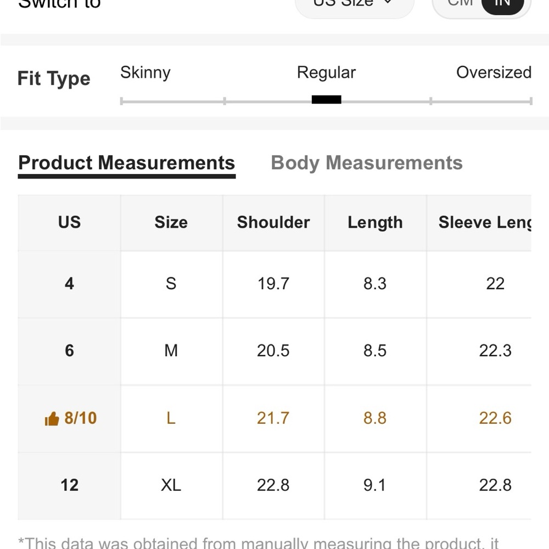Switch units to CM
549x549 pixels.
pyautogui.click(x=460, y=3)
